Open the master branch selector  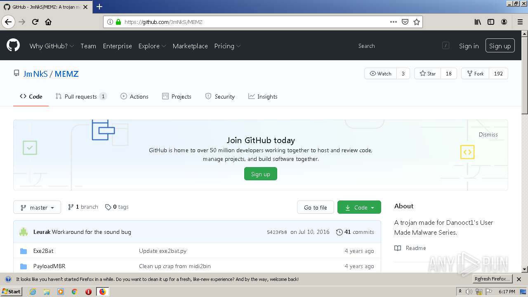[x=37, y=207]
